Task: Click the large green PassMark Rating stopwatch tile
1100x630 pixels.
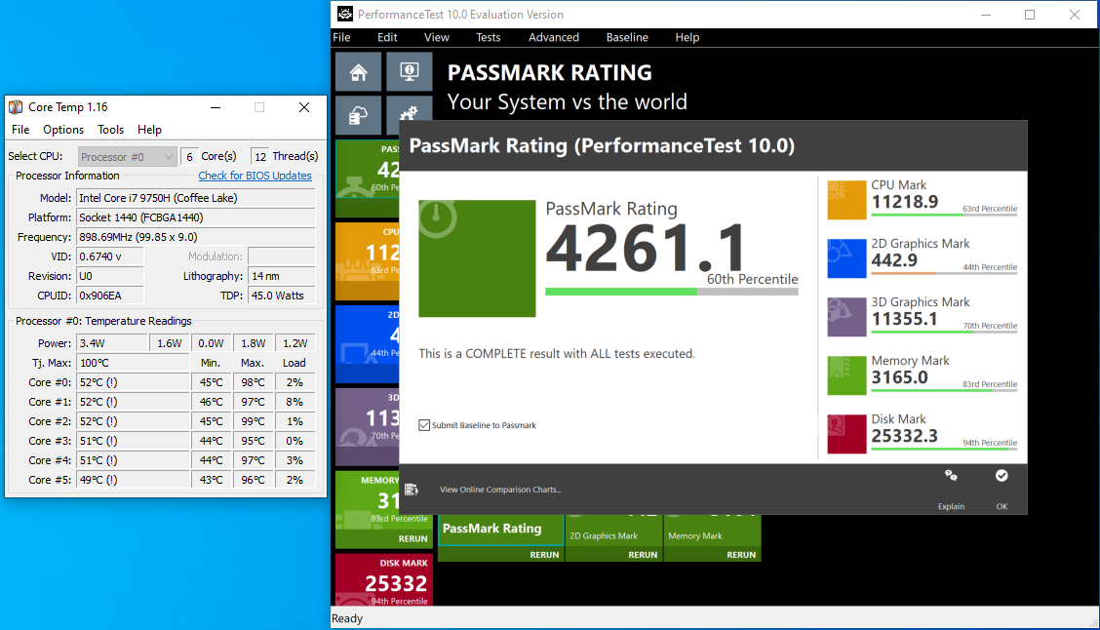Action: pos(477,258)
